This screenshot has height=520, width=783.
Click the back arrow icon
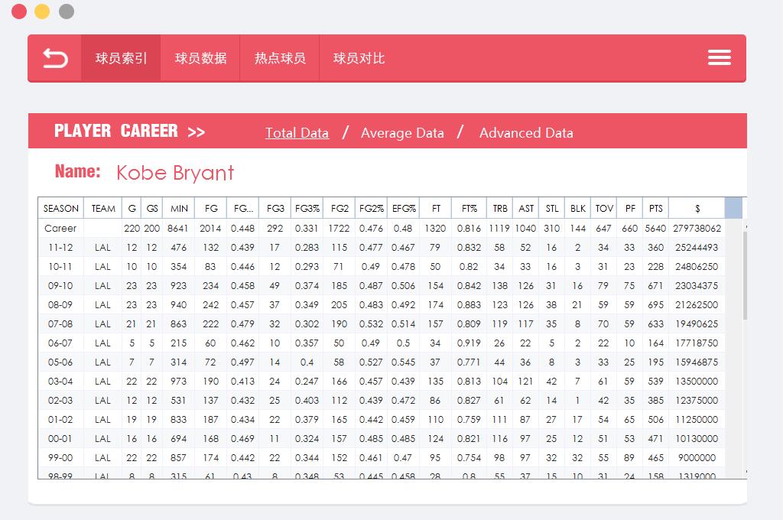click(x=55, y=58)
